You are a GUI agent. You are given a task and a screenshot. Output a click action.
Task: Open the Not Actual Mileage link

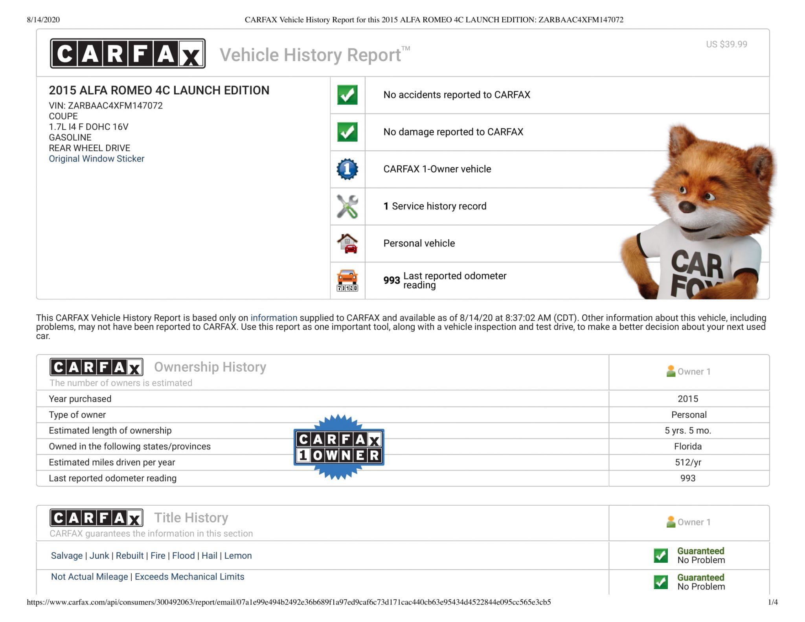pyautogui.click(x=90, y=577)
